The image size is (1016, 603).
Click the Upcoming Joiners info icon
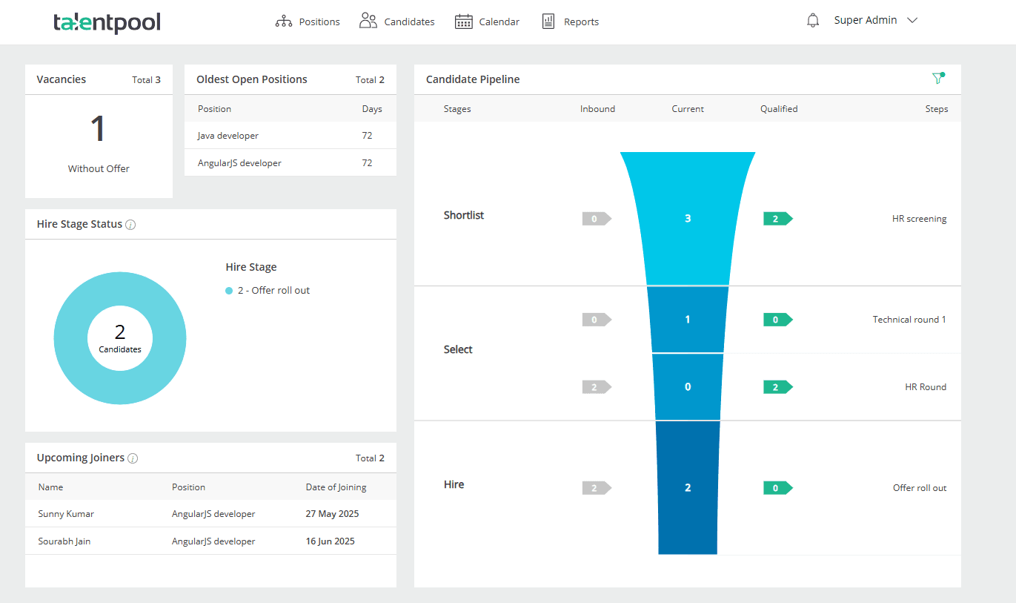pos(133,458)
